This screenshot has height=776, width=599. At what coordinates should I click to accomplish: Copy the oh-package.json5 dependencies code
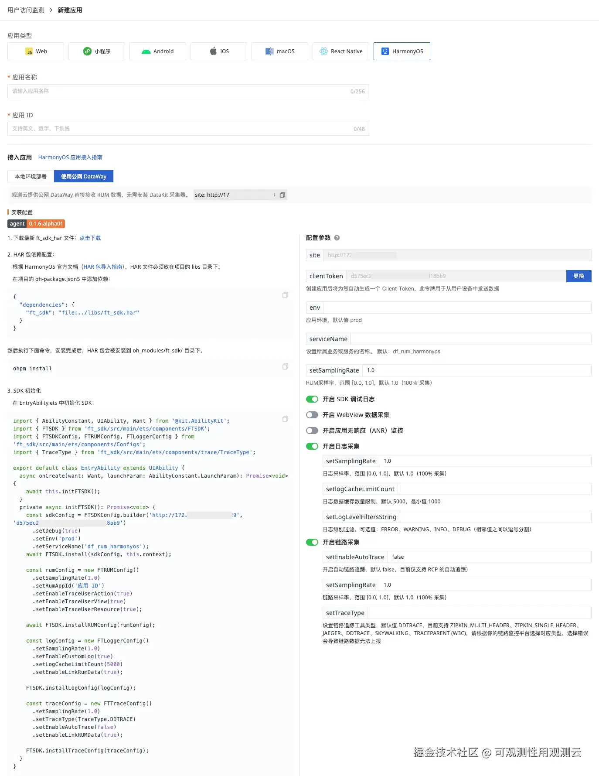click(x=285, y=295)
